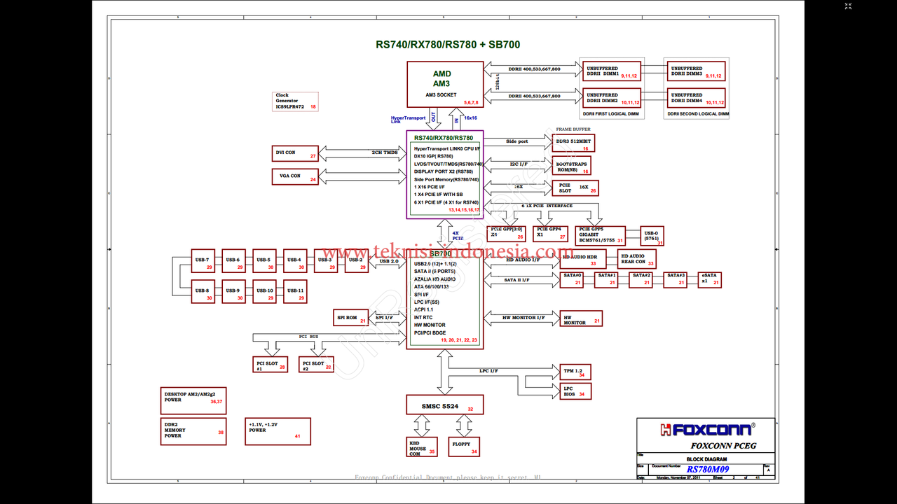This screenshot has height=504, width=897.
Task: Select the DDRII DIMM2 block
Action: click(611, 99)
